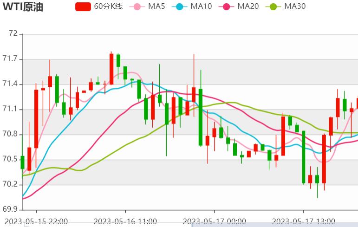This screenshot has height=227, width=358.
Task: Toggle MA10 line in the legend
Action: pyautogui.click(x=192, y=6)
